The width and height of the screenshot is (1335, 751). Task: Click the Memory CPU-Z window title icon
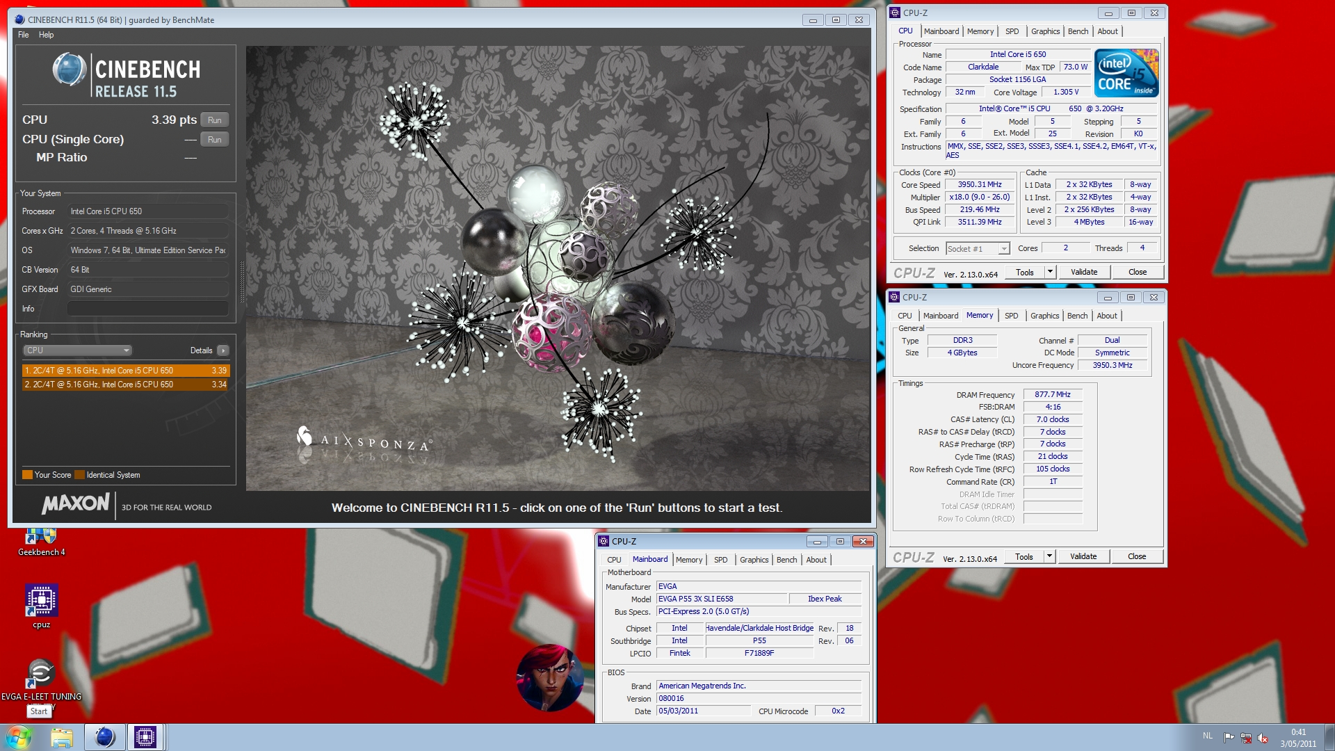click(895, 297)
